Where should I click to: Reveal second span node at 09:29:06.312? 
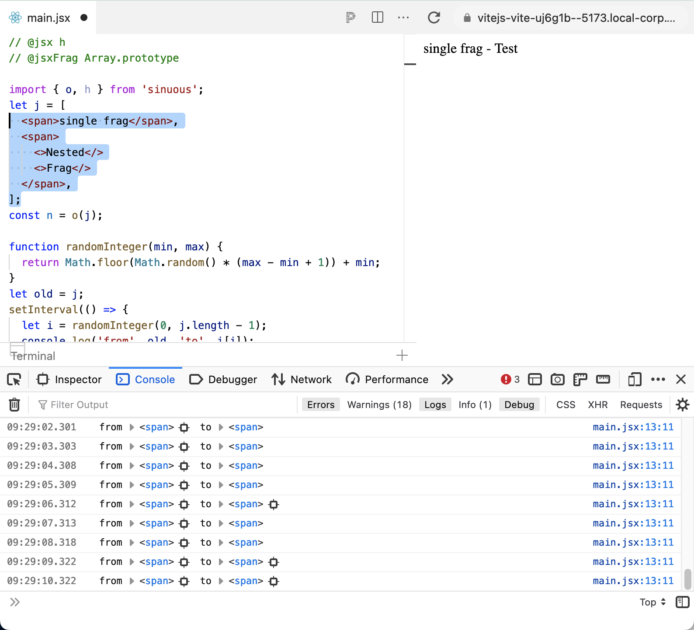274,504
